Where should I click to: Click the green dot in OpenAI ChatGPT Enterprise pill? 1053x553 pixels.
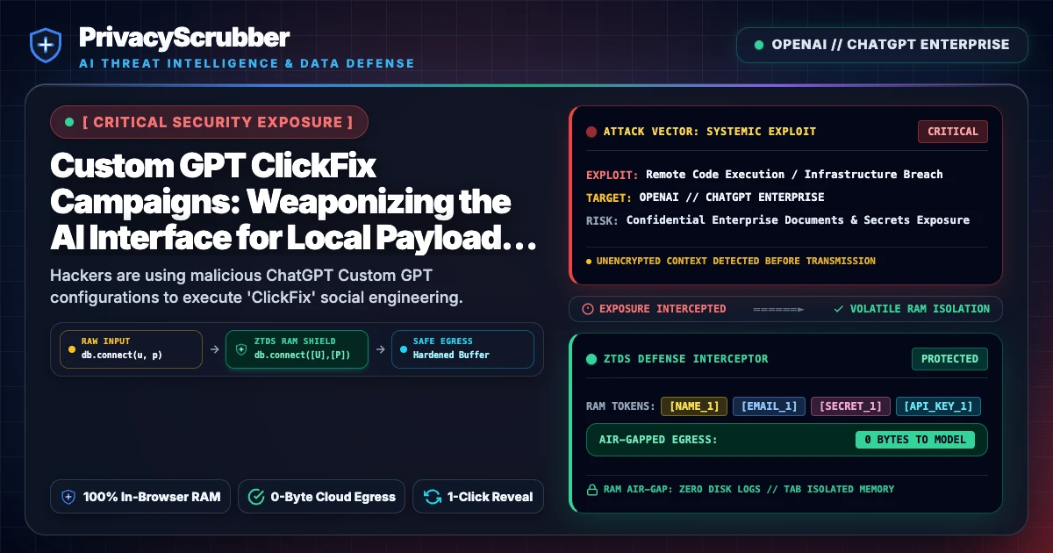tap(758, 45)
